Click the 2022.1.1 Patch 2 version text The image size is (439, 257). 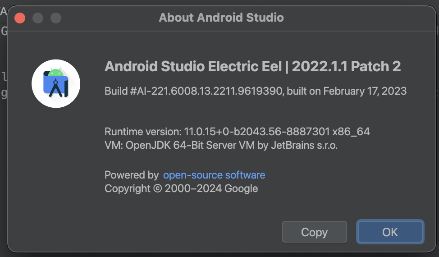tap(346, 67)
